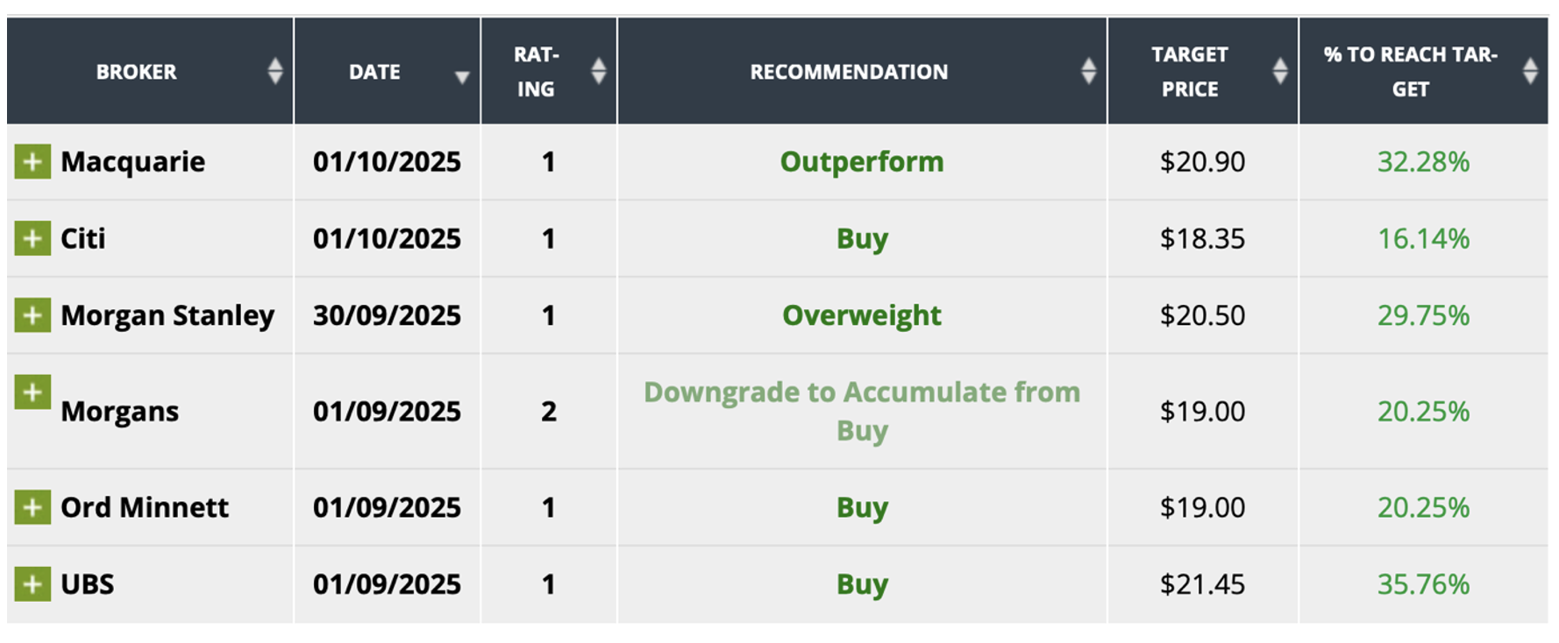Click the $21.45 target price cell
Screen dimensions: 1559x643
point(1202,584)
